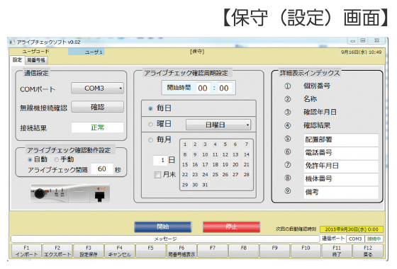Maximize the アライブチェックソフト window
Screen dimensions: 397x269
point(363,41)
